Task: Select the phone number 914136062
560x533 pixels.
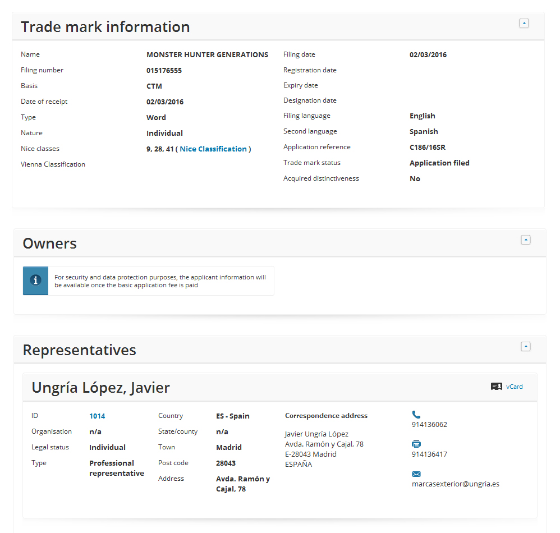Action: point(429,425)
